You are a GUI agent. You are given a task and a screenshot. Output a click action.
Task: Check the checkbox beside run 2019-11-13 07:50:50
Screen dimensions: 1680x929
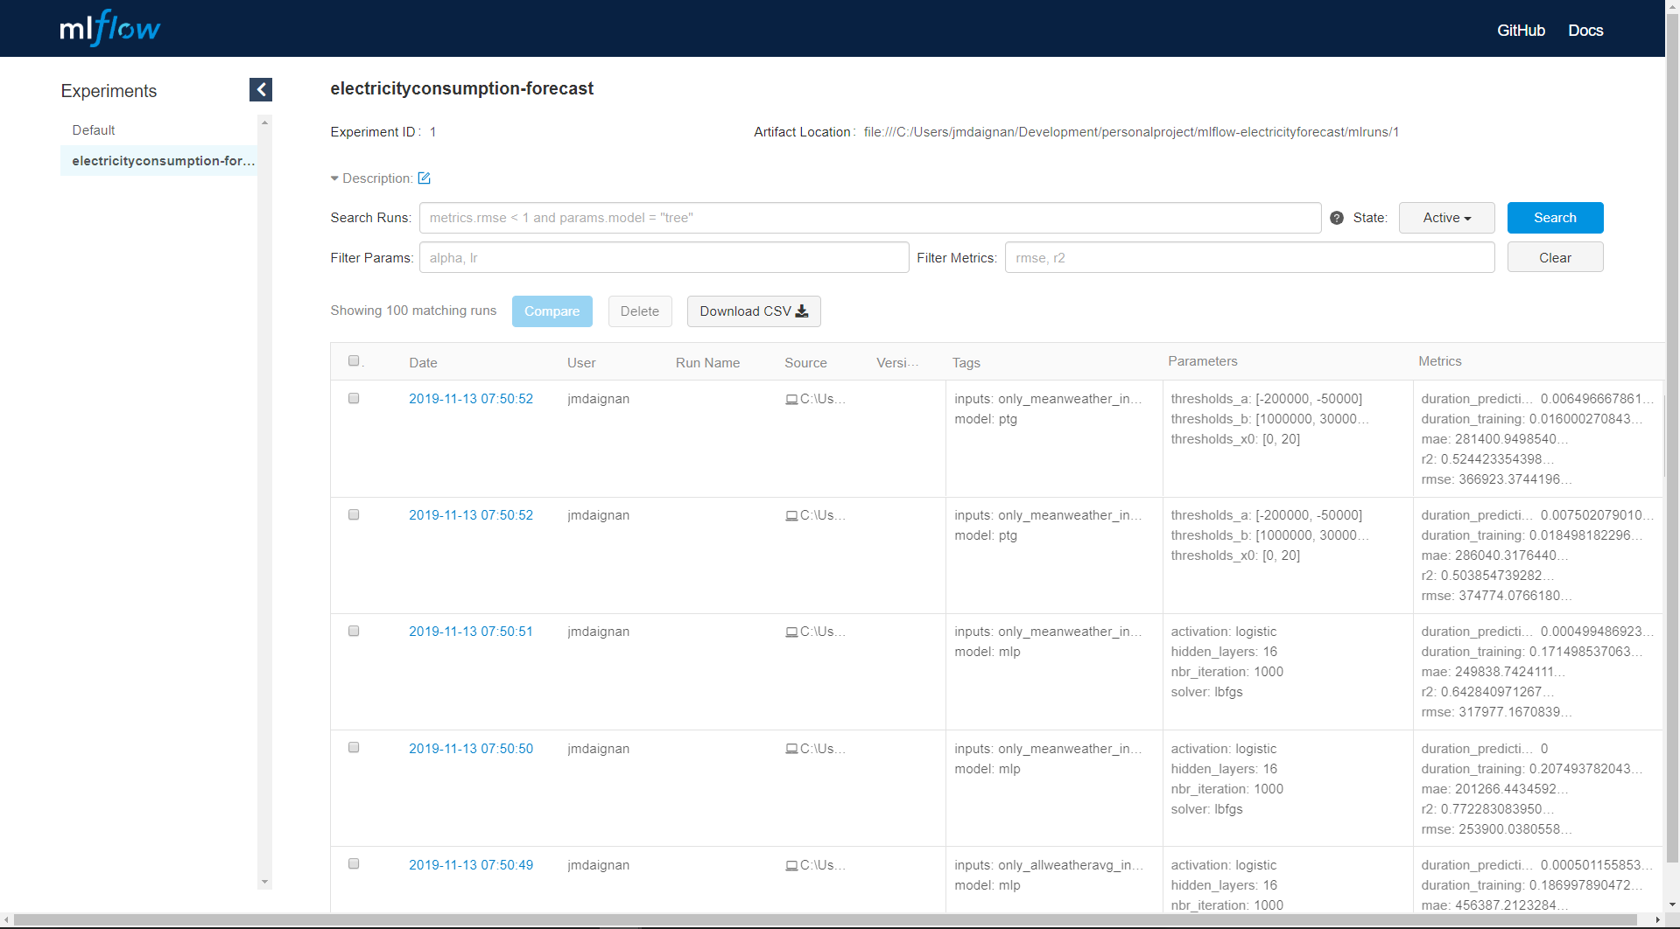point(354,747)
